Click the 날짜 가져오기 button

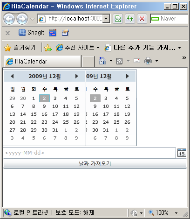tap(95, 163)
